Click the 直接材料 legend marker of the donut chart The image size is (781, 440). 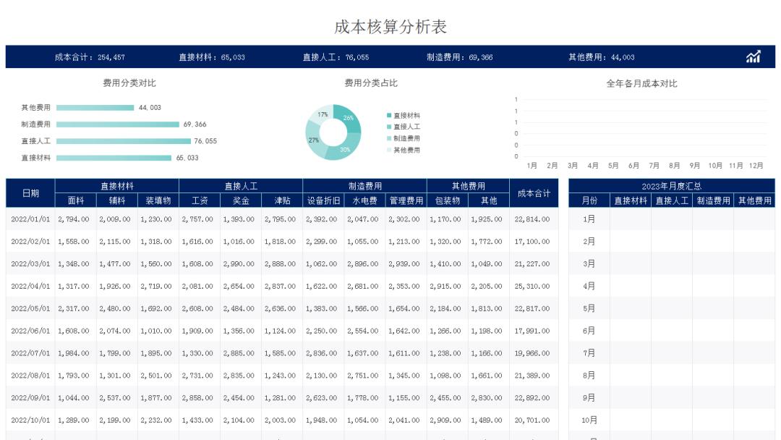coord(388,114)
